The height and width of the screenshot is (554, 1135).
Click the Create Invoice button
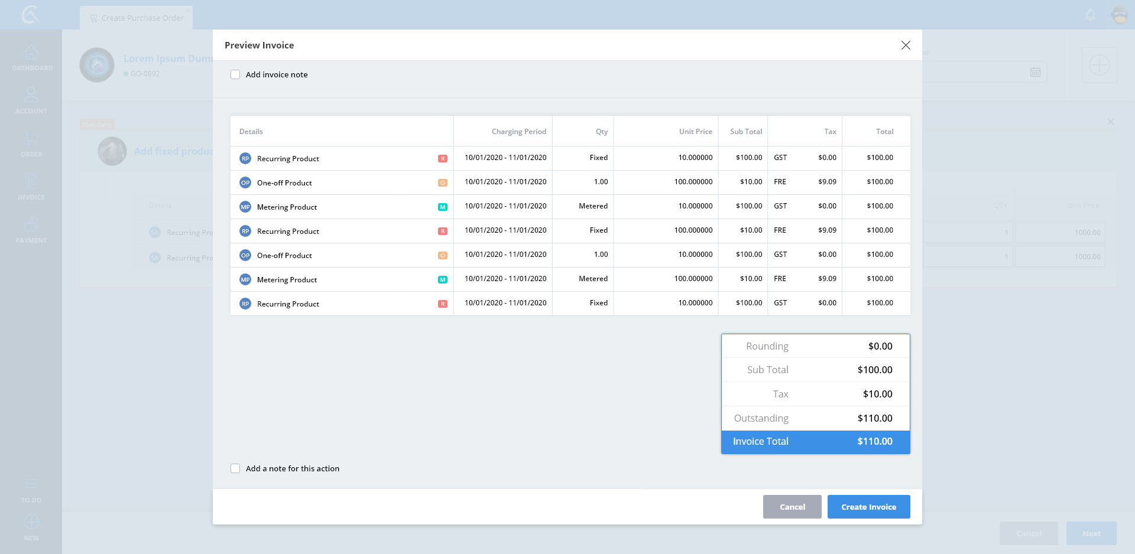coord(868,507)
